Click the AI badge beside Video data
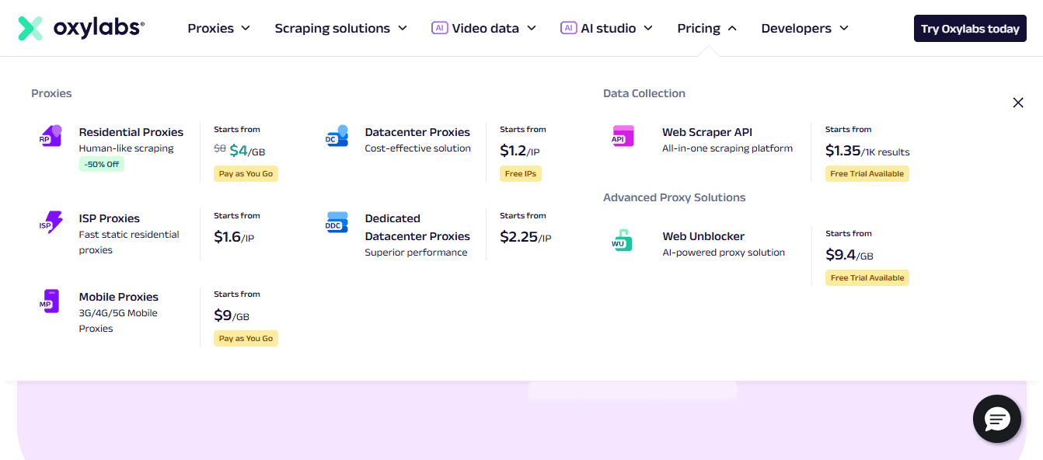1043x460 pixels. click(440, 28)
